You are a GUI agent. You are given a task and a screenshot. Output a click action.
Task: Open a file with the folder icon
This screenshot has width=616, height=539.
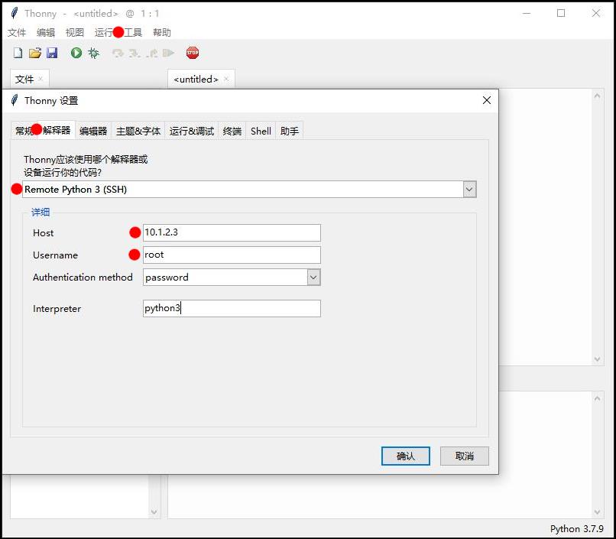point(35,53)
